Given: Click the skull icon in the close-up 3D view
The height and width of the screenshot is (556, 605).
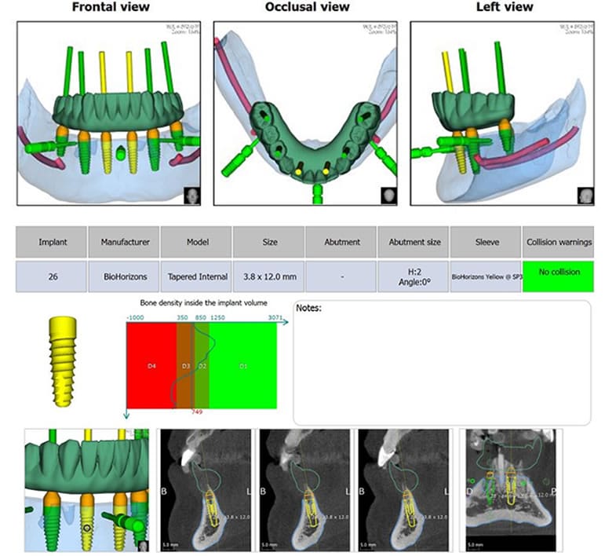Looking at the screenshot, I should [x=144, y=544].
